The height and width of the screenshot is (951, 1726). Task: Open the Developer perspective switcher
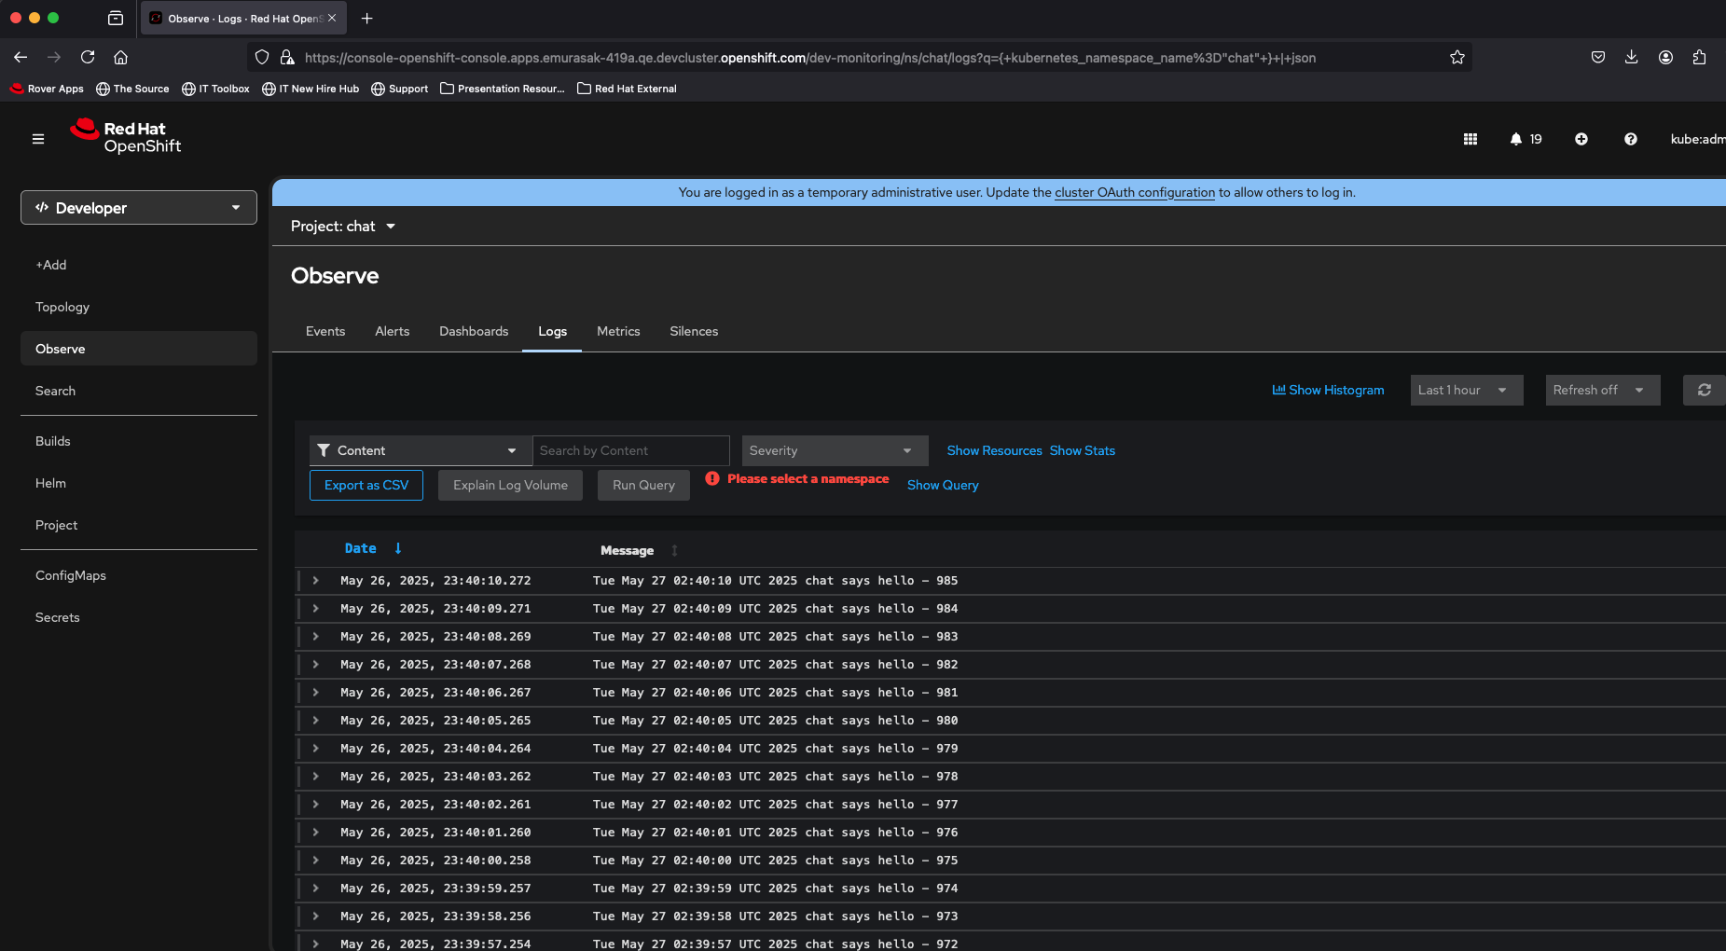point(139,208)
